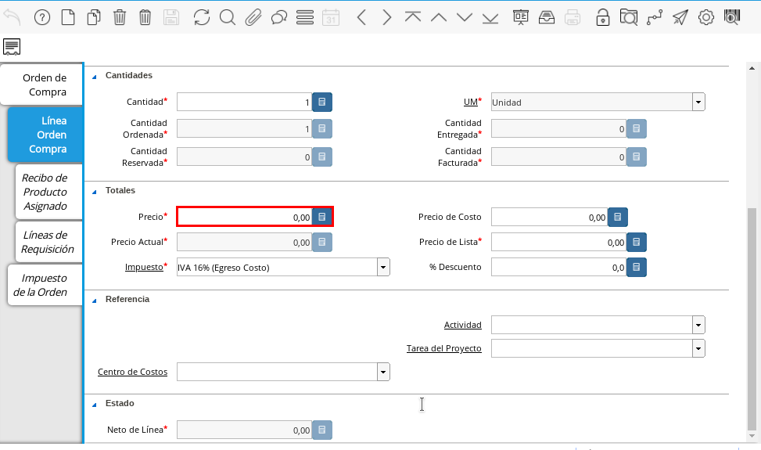Click the grayed Undo arrow icon
The width and height of the screenshot is (761, 450).
(13, 18)
